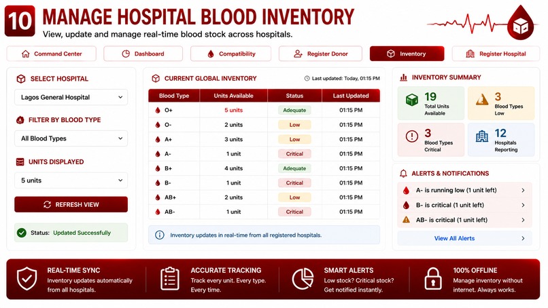Click the Status column header
The height and width of the screenshot is (308, 548).
click(x=294, y=96)
